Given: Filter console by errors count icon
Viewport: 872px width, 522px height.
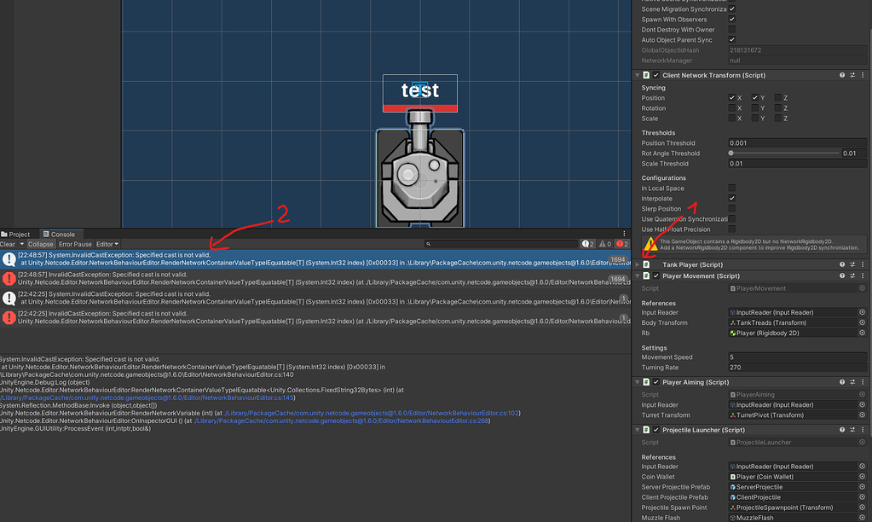Looking at the screenshot, I should pos(621,243).
